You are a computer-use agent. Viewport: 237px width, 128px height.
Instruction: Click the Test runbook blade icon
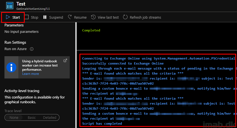pos(10,6)
